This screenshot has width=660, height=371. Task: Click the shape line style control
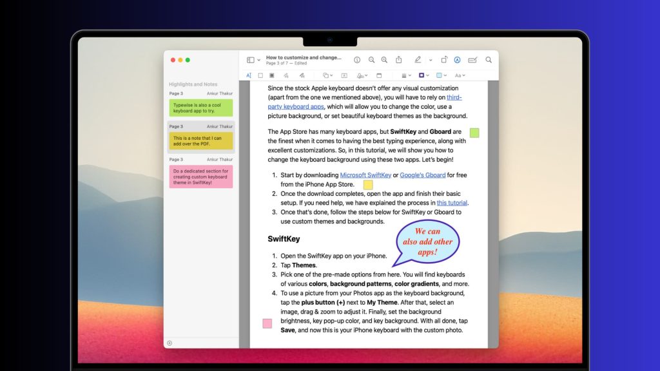(x=403, y=75)
